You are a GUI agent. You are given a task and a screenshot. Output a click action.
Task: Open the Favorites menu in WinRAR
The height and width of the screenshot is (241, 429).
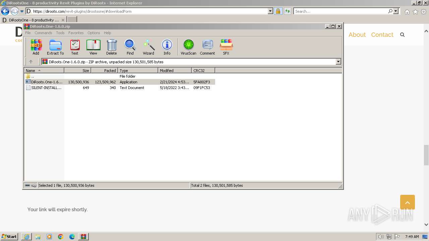(76, 33)
